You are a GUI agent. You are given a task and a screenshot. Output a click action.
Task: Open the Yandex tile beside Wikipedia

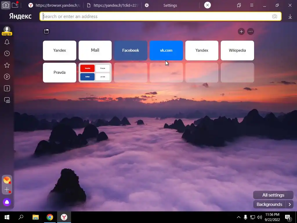(202, 51)
